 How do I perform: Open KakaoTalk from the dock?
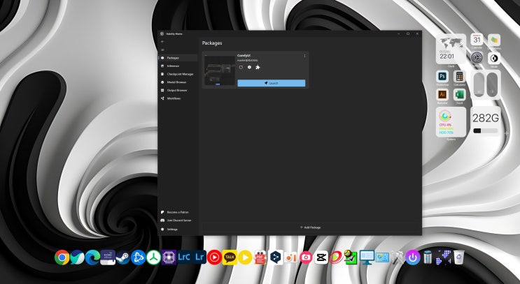(x=230, y=257)
